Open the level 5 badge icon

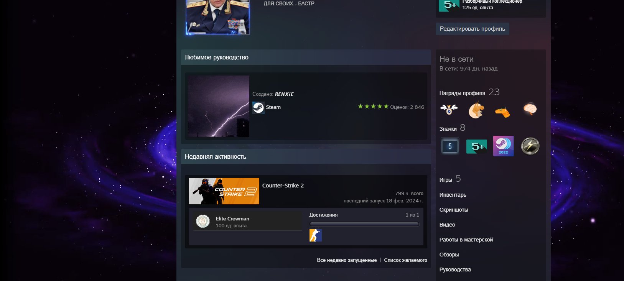click(450, 146)
